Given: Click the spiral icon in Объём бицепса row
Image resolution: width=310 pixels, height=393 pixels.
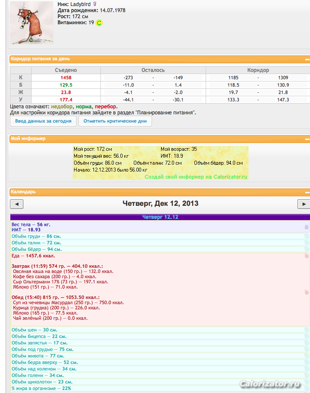Looking at the screenshot, I should click(x=306, y=336).
